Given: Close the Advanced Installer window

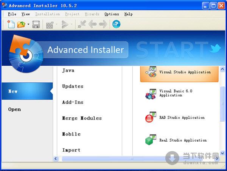Looking at the screenshot, I should coord(221,6).
